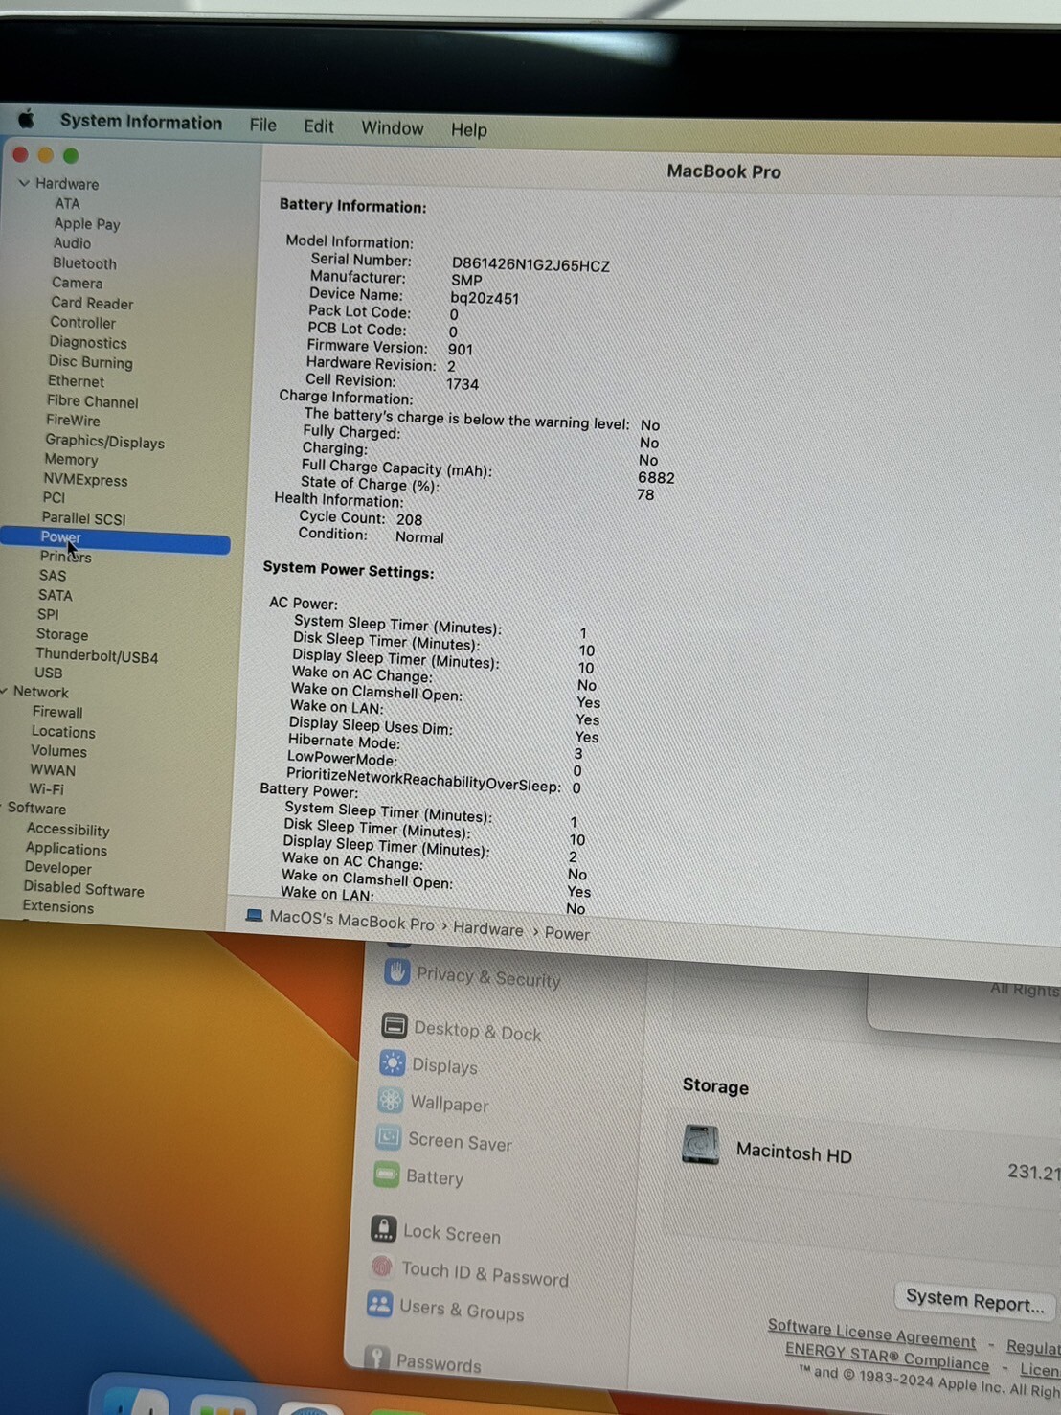Viewport: 1061px width, 1415px height.
Task: Open Desktop & Dock icon in Settings
Action: tap(394, 1026)
